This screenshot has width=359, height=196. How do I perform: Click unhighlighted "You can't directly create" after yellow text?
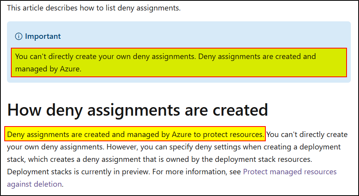click(x=307, y=134)
